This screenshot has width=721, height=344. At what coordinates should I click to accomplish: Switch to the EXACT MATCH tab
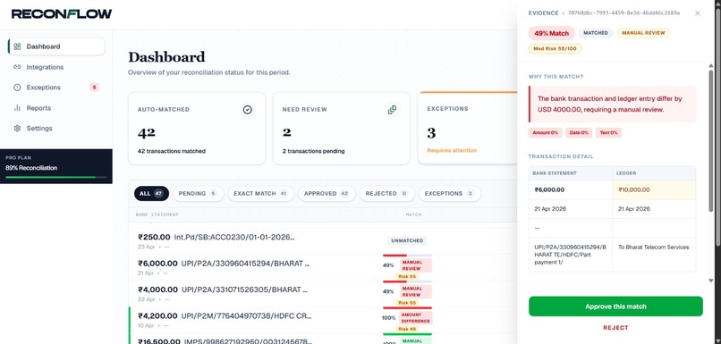(x=260, y=193)
